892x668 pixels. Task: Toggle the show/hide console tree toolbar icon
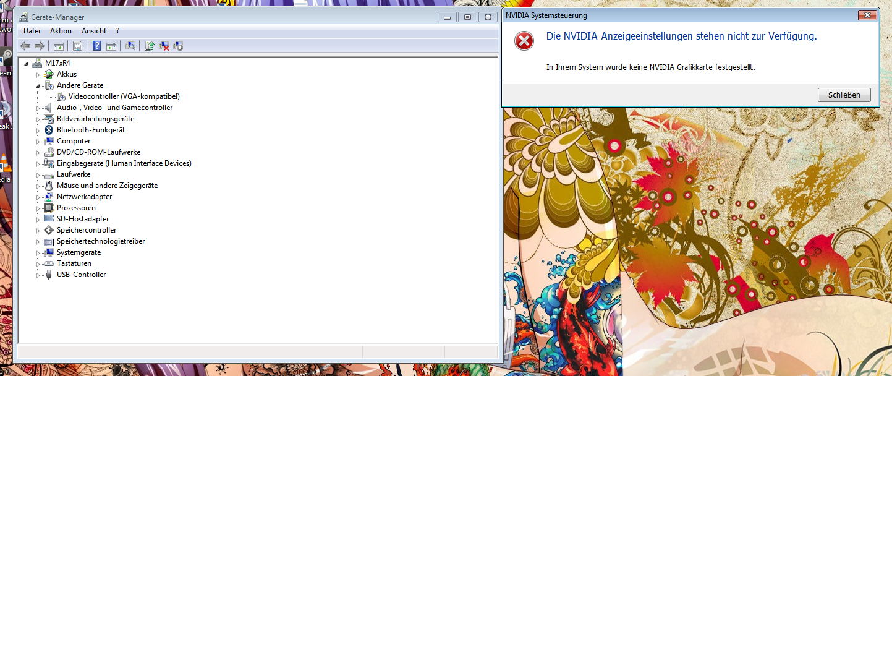tap(59, 46)
